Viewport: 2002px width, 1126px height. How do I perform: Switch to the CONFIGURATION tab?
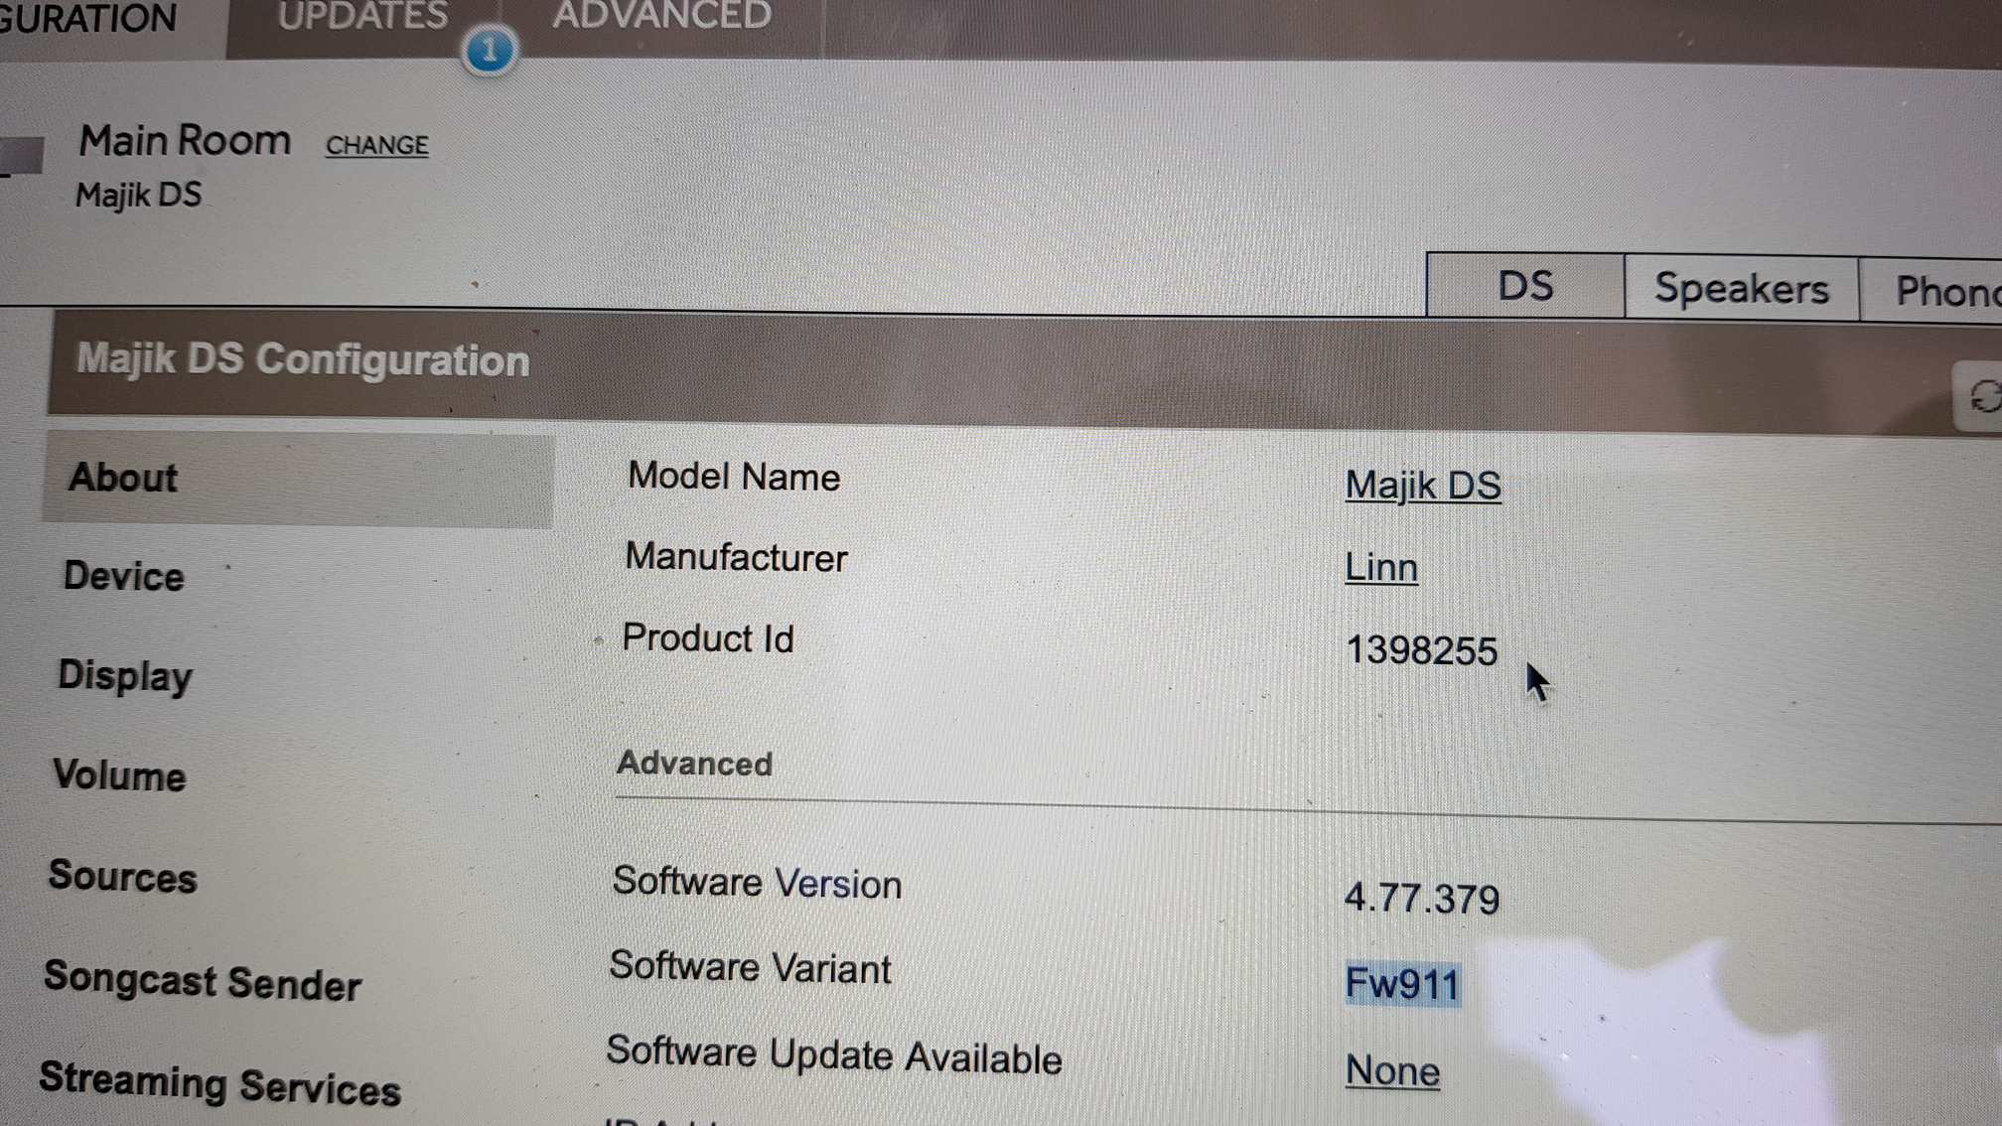89,19
